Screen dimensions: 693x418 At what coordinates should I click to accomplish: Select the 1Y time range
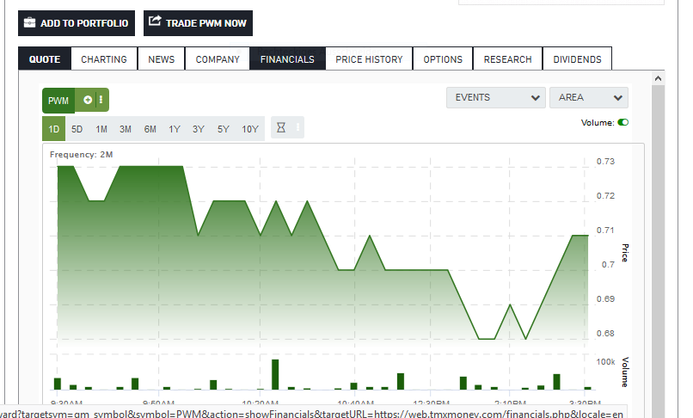tap(174, 129)
